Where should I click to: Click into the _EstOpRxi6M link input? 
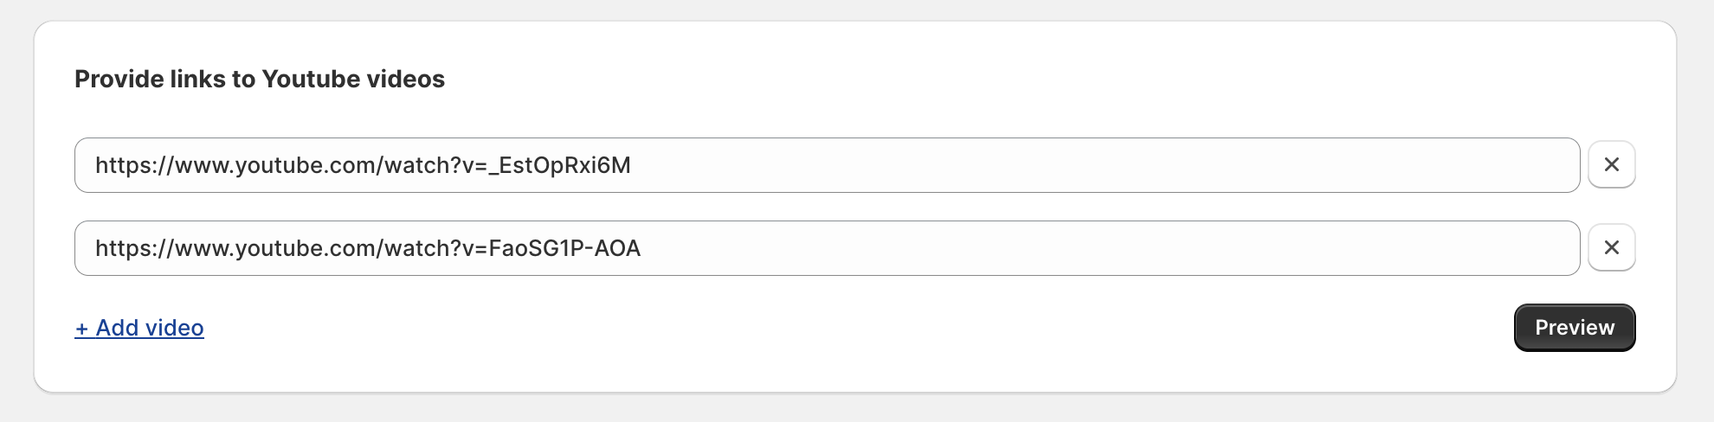(x=827, y=165)
